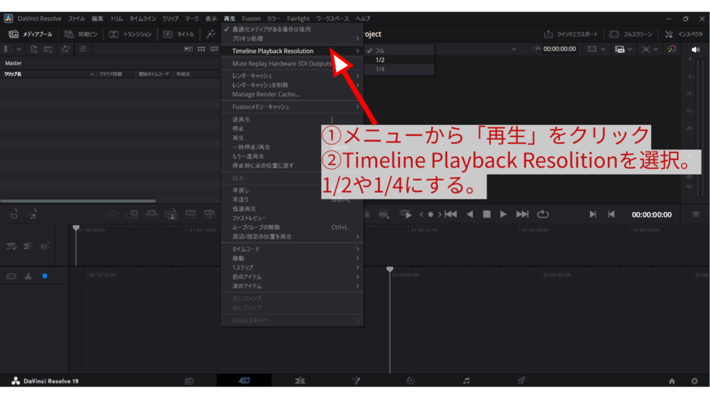Click the Close Up edit icon
Screen dimensions: 710x399
[171, 214]
